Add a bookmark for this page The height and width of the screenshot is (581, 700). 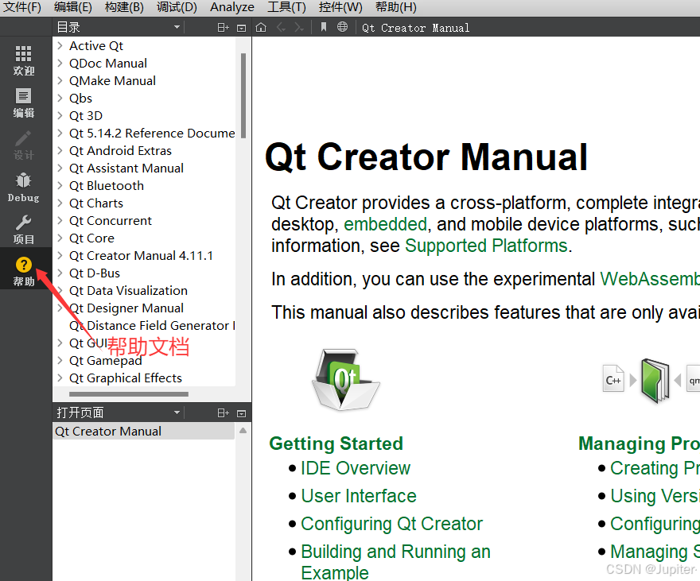(x=324, y=28)
